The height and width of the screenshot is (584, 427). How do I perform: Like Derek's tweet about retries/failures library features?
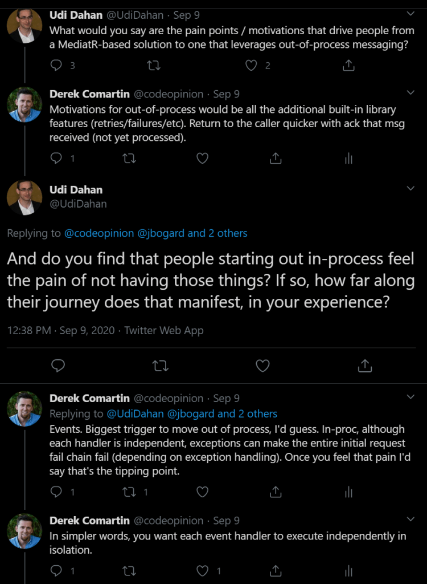(202, 159)
